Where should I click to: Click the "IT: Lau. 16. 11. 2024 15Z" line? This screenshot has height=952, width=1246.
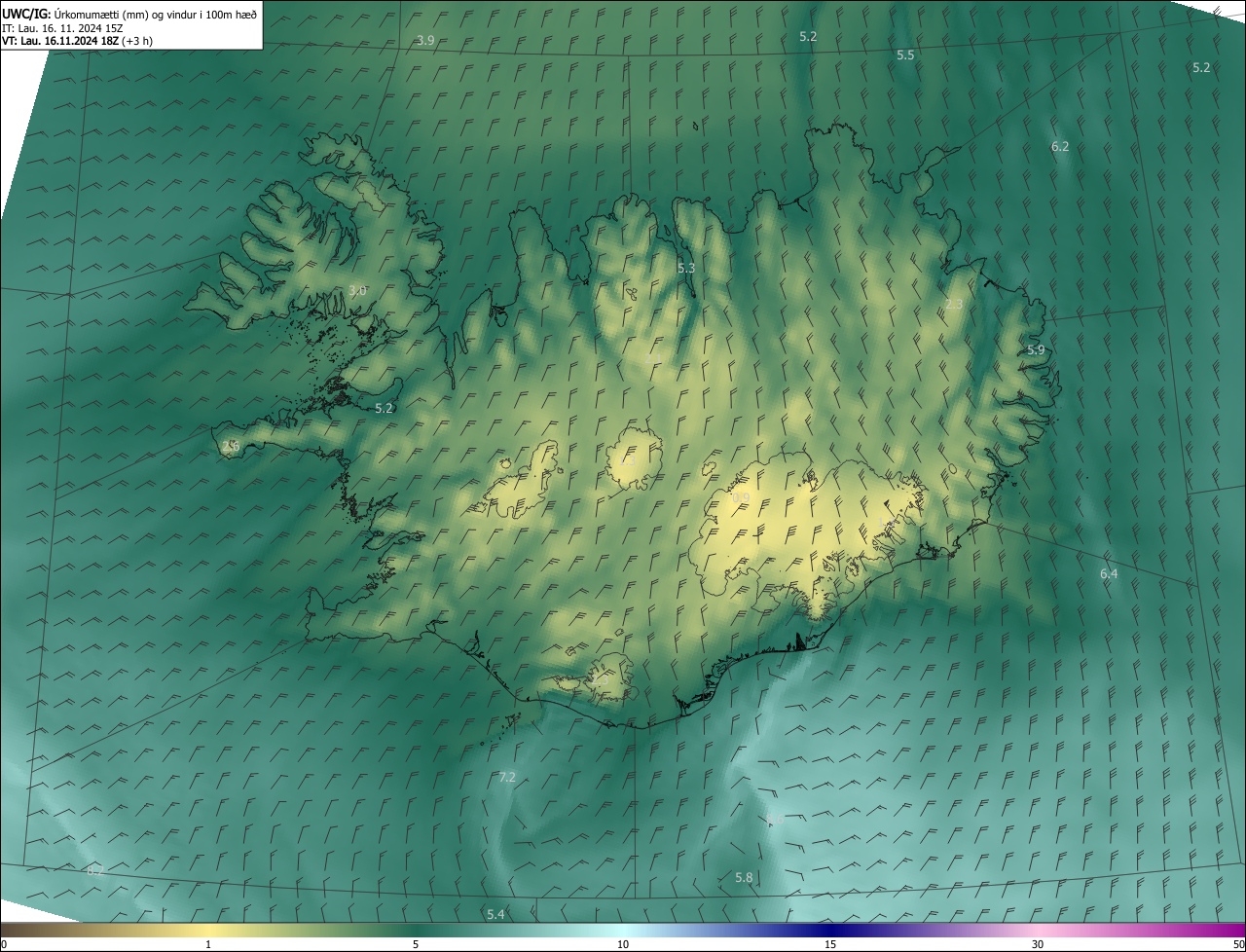62,27
